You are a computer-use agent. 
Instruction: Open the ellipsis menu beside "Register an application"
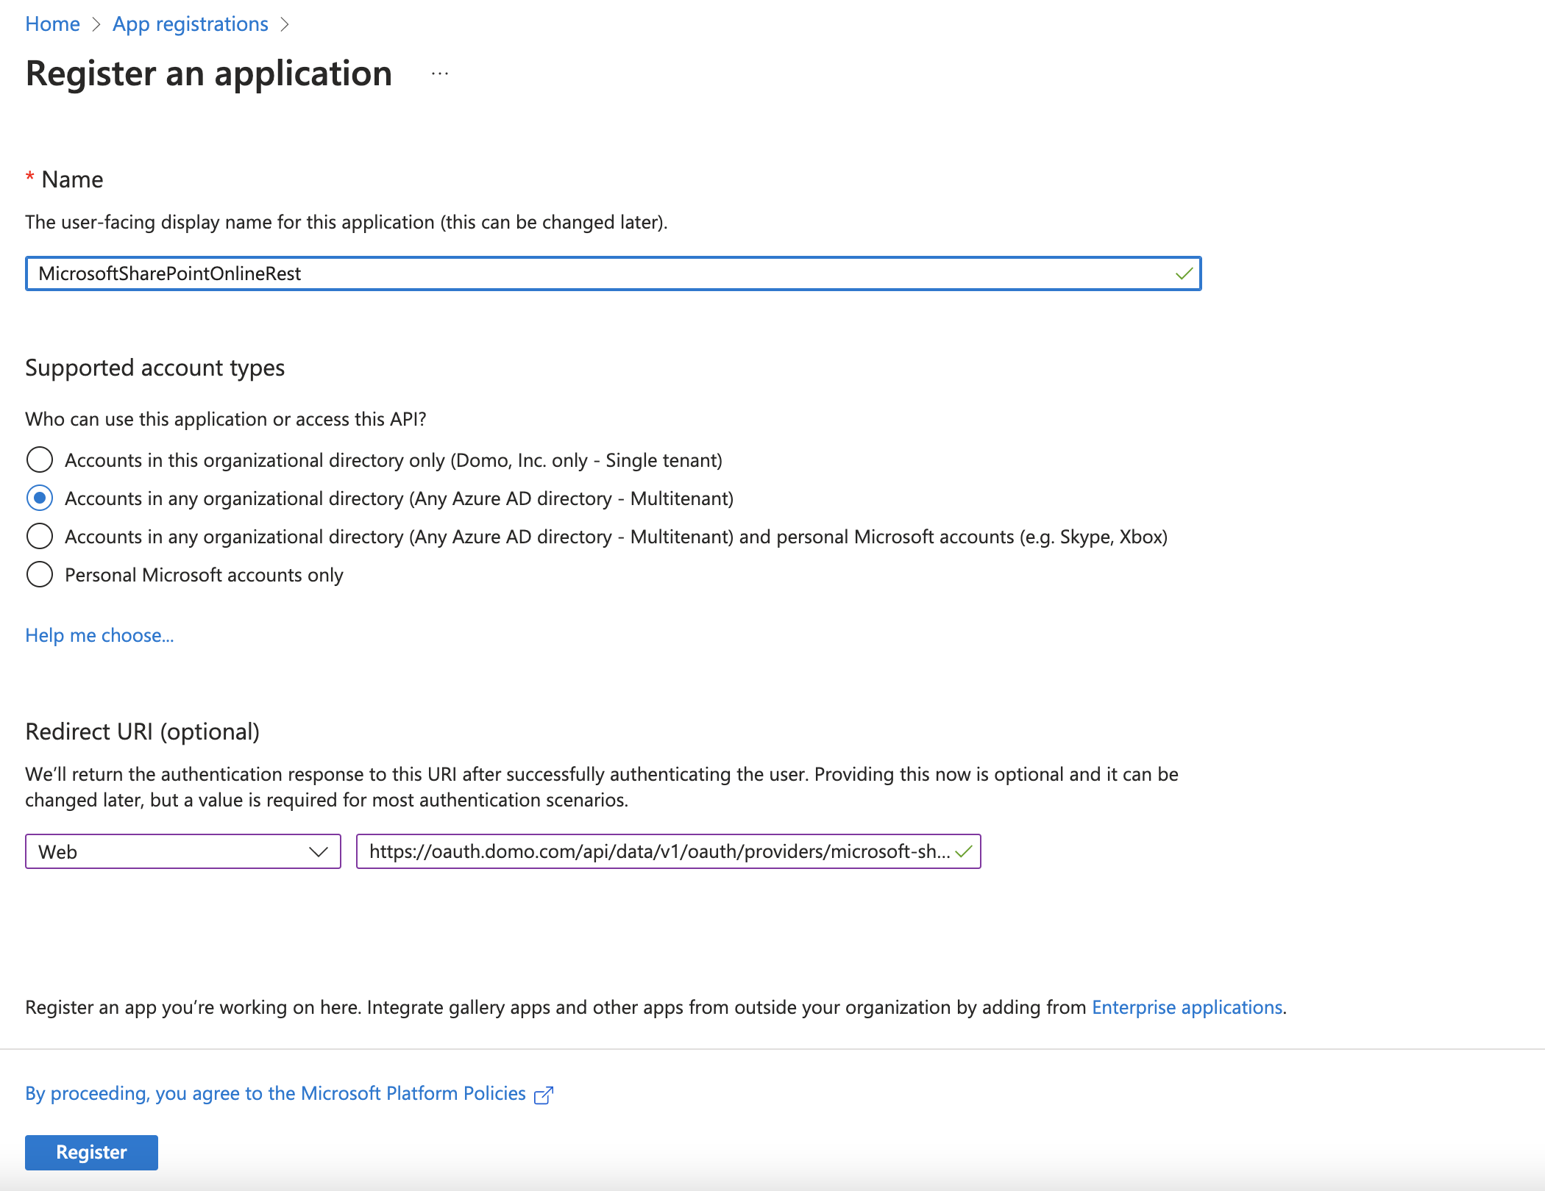[x=439, y=74]
